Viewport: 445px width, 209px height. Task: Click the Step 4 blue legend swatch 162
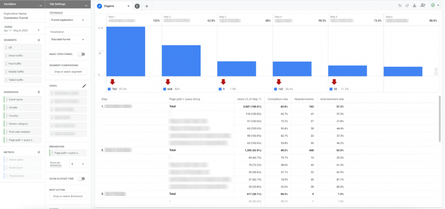276,89
